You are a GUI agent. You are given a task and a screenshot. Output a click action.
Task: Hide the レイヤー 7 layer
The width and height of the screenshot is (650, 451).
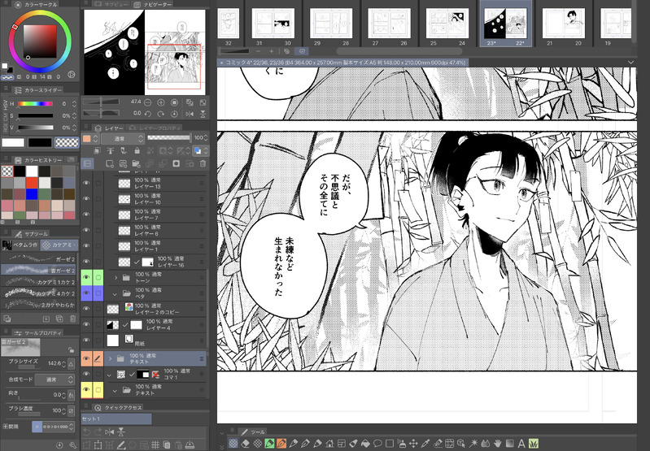86,214
